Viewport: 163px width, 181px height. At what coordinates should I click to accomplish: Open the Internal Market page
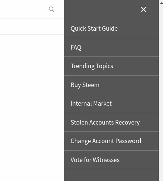tap(112, 103)
